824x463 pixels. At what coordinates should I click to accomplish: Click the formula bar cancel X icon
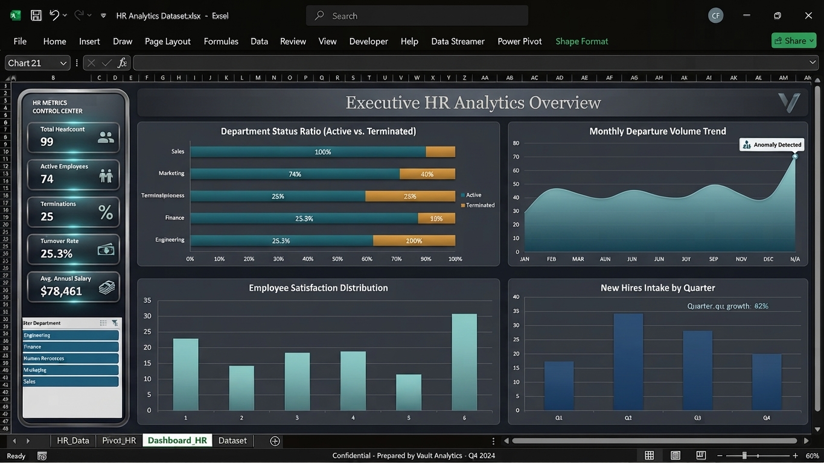[91, 63]
